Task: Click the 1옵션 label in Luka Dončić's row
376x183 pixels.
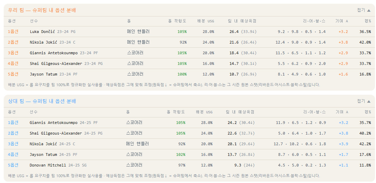Action: [x=13, y=31]
